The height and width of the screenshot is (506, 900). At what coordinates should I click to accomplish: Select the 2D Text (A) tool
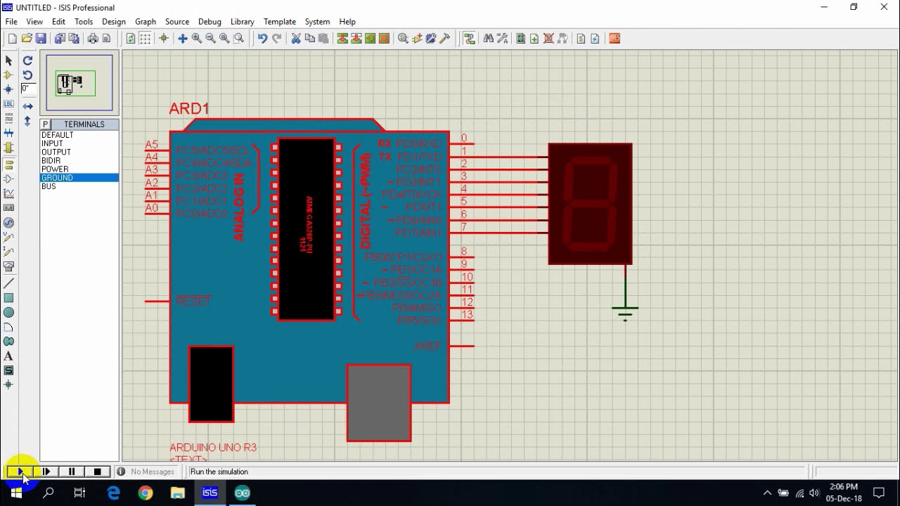(8, 356)
